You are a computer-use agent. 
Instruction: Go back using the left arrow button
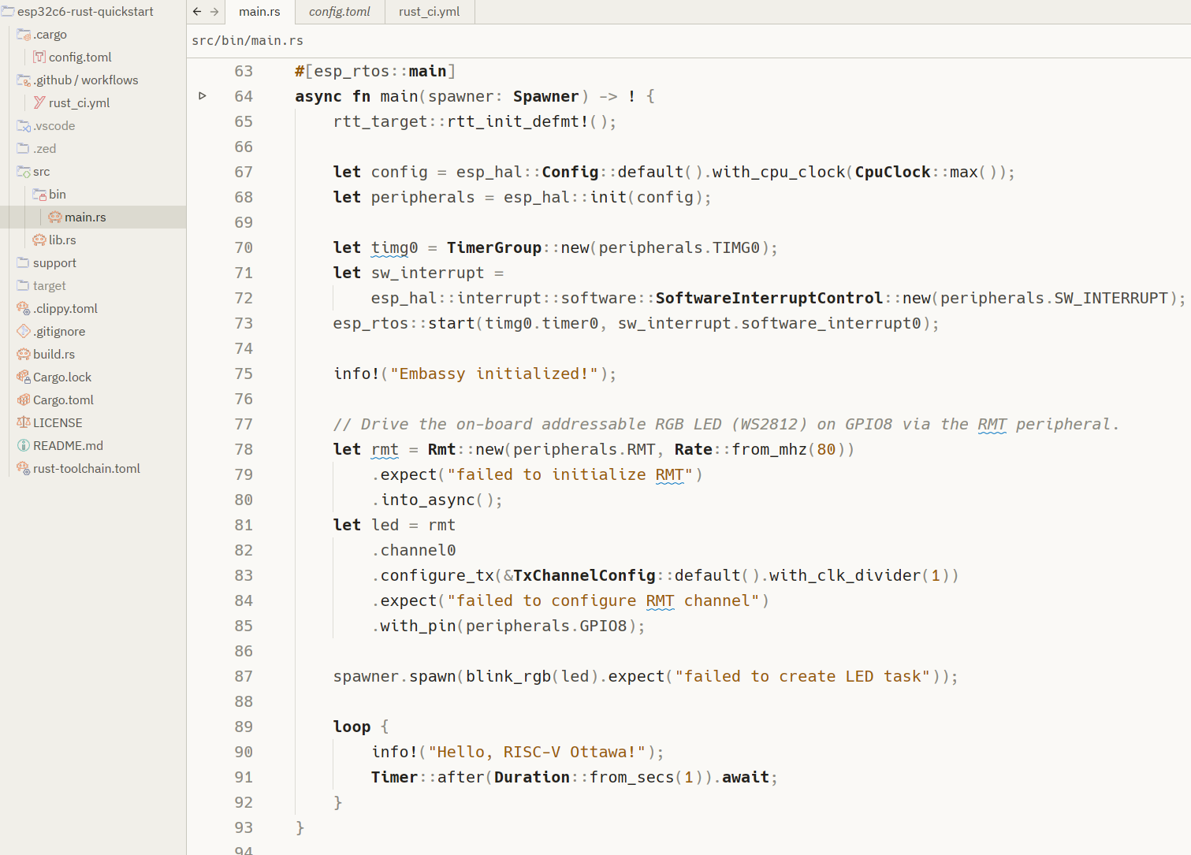pyautogui.click(x=197, y=12)
